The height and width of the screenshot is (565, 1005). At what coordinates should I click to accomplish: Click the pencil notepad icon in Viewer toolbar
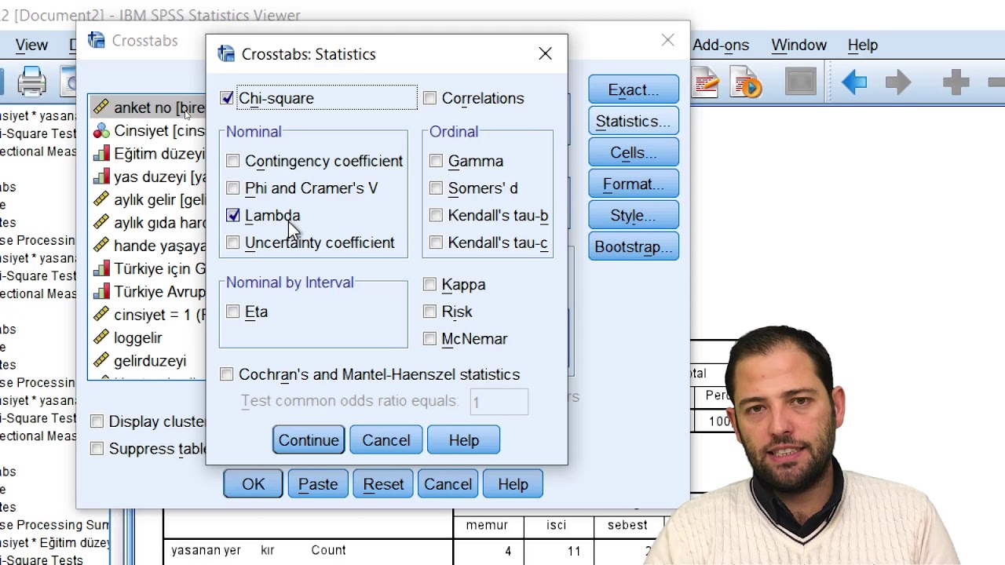(704, 82)
